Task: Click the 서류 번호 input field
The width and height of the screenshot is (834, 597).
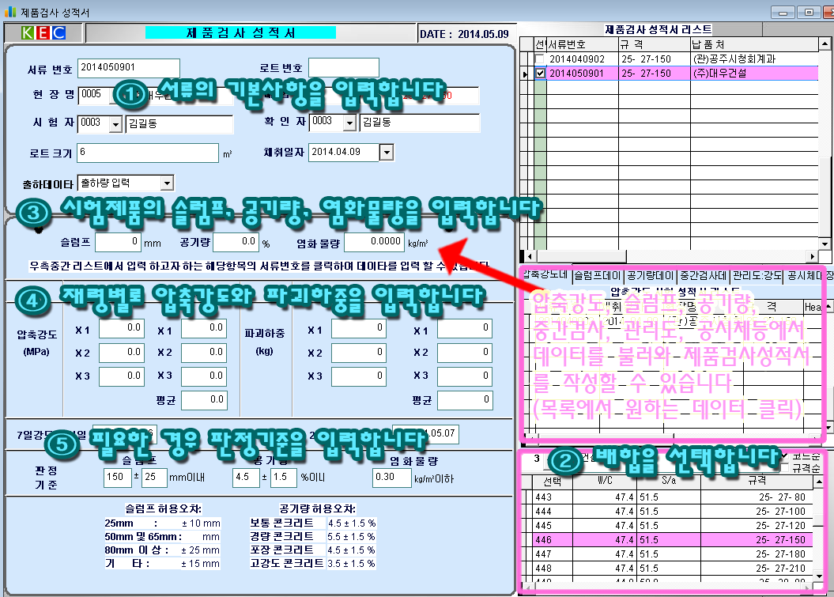Action: [x=129, y=67]
